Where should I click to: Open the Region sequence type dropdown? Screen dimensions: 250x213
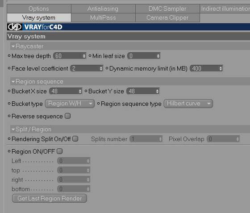pos(188,104)
